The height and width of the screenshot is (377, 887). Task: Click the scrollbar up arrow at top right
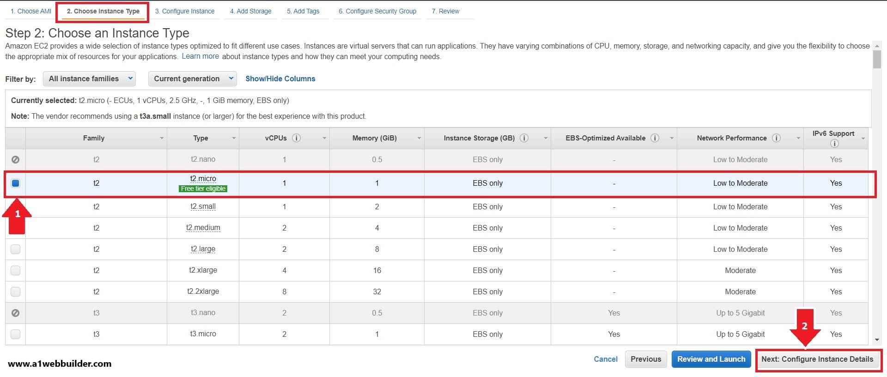tap(877, 45)
